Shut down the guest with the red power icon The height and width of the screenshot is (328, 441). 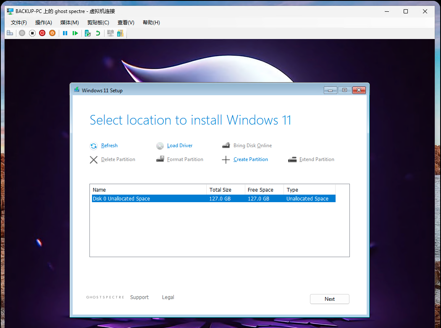coord(42,33)
